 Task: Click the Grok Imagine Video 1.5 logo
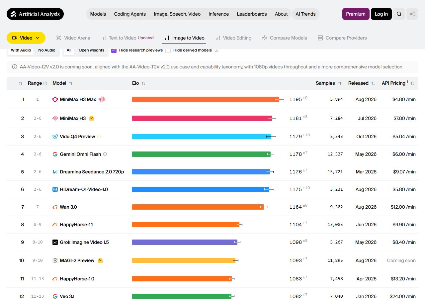(55, 242)
